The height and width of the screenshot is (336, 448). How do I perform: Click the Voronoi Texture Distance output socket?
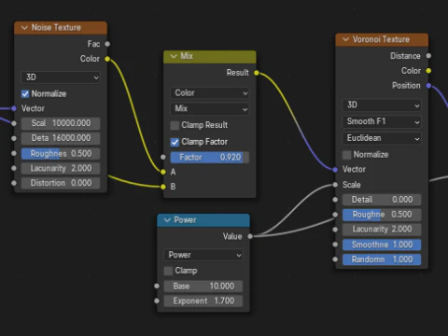(x=428, y=56)
